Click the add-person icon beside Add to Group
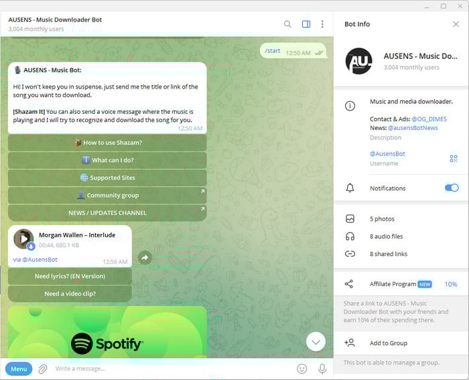Screen dimensions: 469x380 (x=349, y=342)
